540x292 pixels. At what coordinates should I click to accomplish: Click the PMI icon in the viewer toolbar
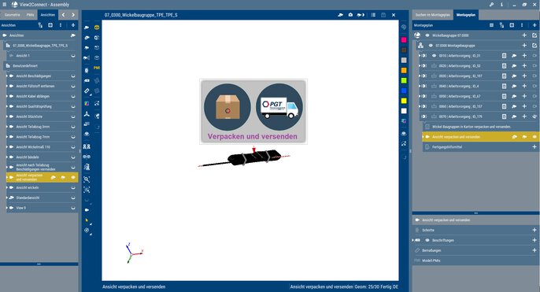(x=97, y=68)
